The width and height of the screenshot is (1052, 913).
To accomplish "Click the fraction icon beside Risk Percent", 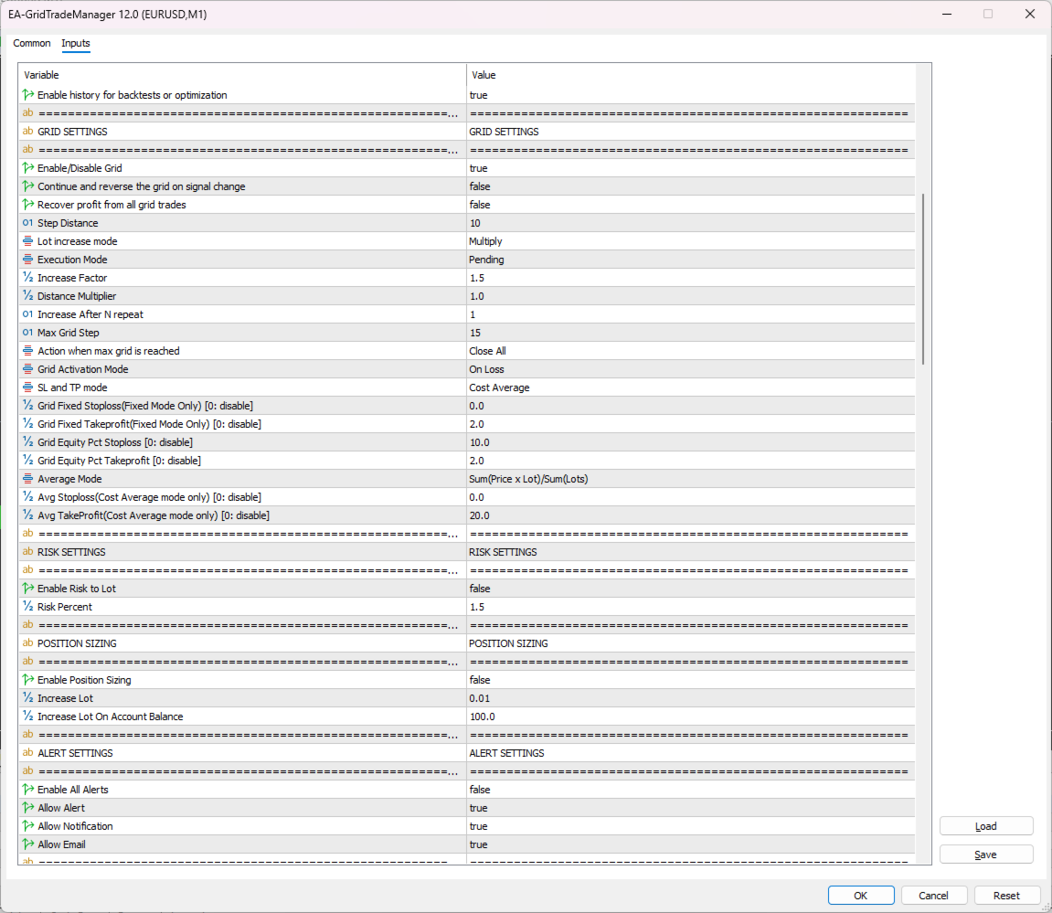I will click(27, 607).
